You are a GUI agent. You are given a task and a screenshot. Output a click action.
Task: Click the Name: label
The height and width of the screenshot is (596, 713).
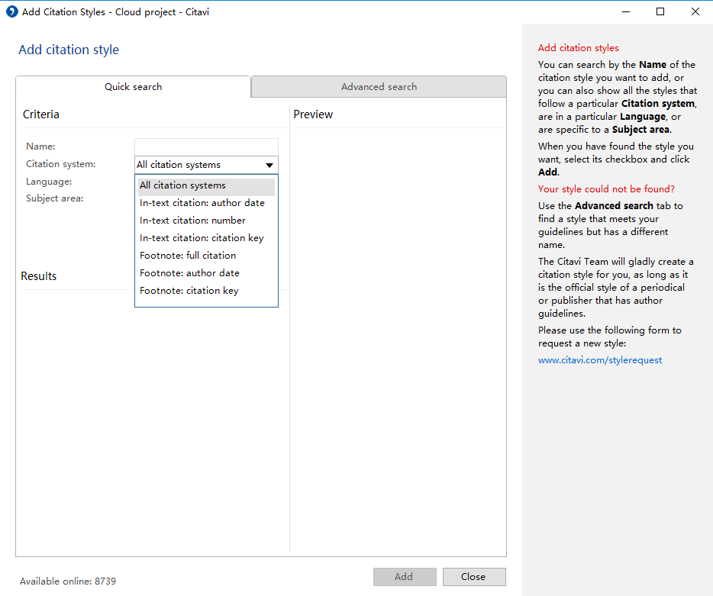click(x=40, y=147)
